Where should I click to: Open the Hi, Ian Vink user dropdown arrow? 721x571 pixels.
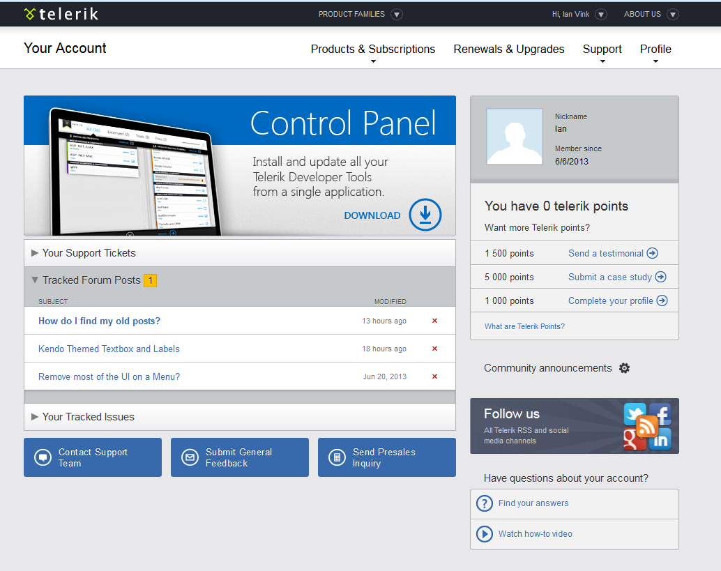click(601, 15)
